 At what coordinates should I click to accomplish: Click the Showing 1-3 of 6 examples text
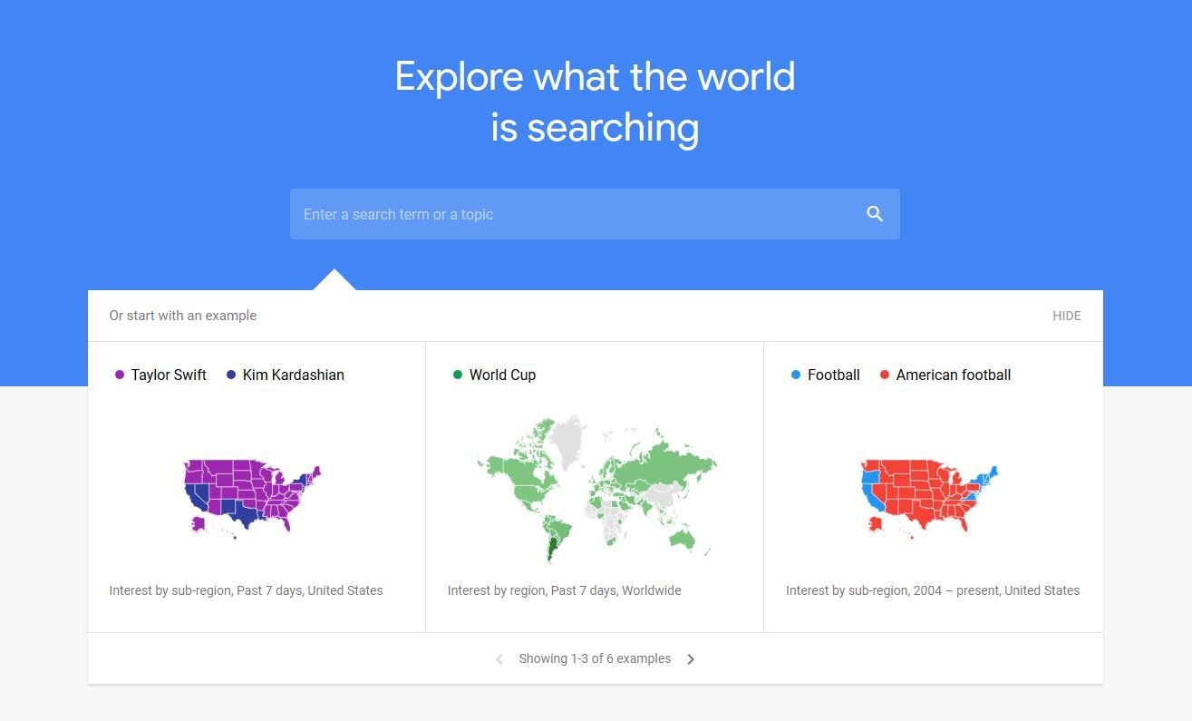point(595,658)
